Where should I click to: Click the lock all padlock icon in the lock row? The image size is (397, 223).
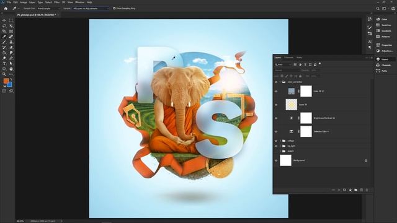(x=300, y=76)
